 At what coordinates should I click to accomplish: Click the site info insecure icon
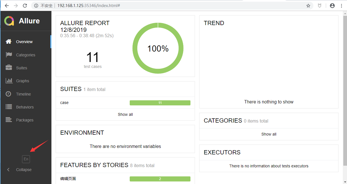point(36,6)
